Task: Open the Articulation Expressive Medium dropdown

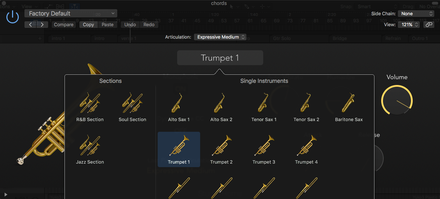Action: tap(220, 37)
